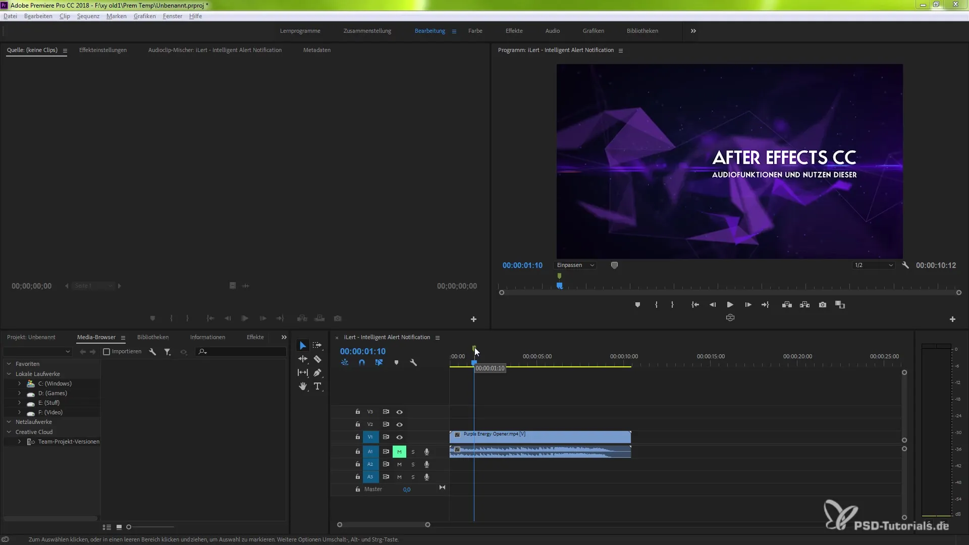Select the Track Select Forward tool
The height and width of the screenshot is (545, 969).
[x=317, y=346]
